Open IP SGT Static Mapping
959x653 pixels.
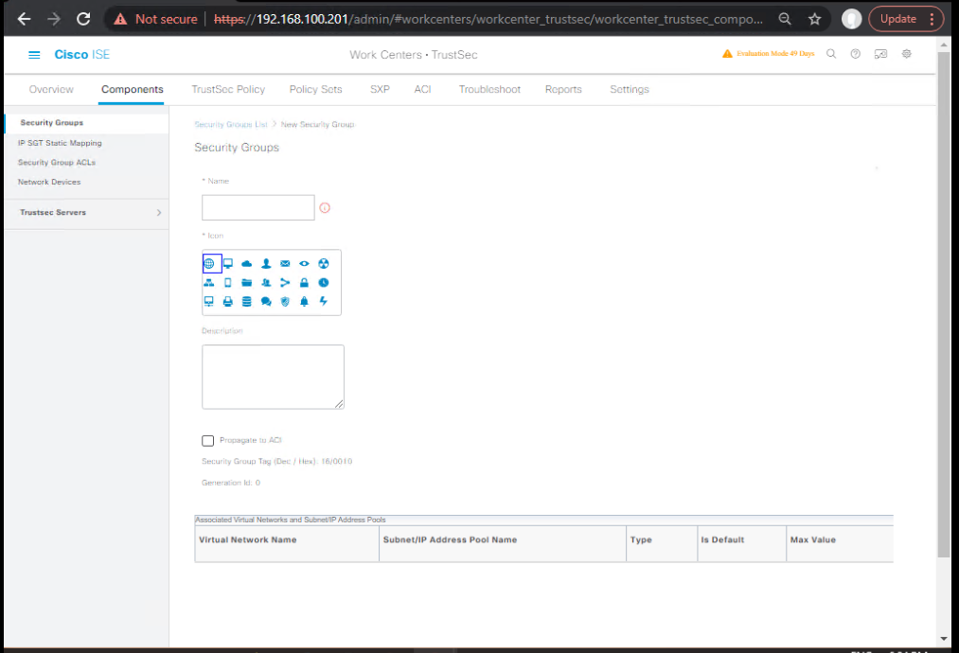point(60,143)
